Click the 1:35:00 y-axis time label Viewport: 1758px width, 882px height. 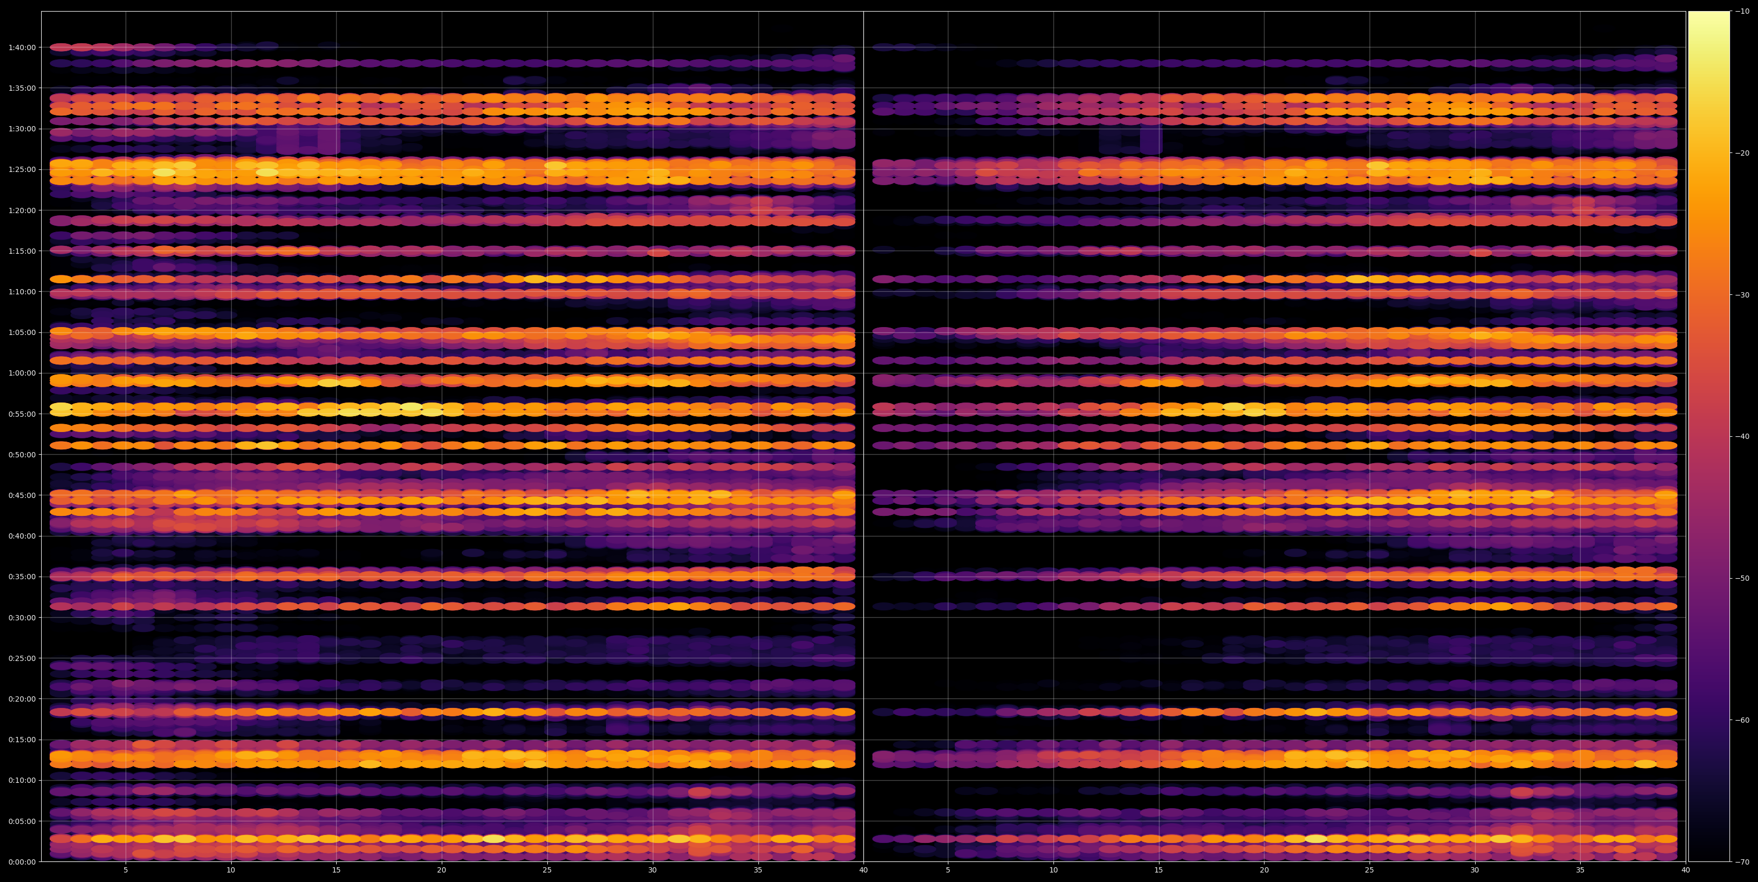[x=22, y=88]
